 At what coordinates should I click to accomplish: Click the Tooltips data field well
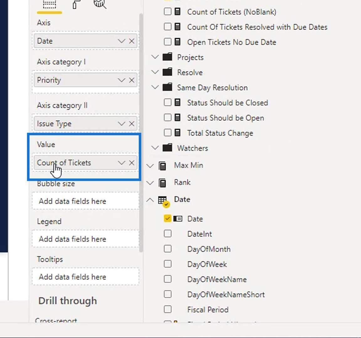pos(86,277)
